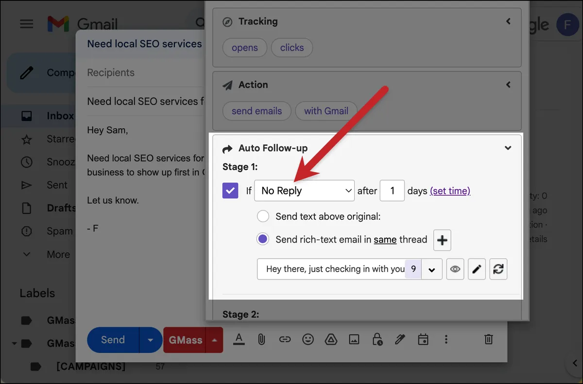The height and width of the screenshot is (384, 583).
Task: Open the Starred folder star icon
Action: [x=26, y=140]
